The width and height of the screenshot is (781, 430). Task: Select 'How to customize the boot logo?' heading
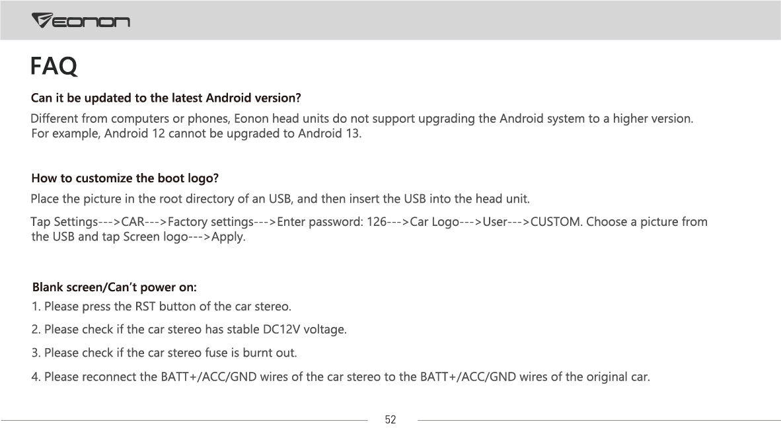click(x=125, y=178)
